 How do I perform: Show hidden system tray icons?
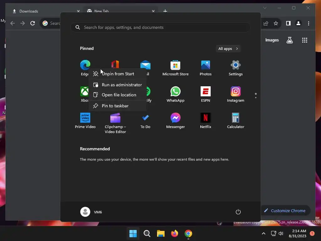264,233
